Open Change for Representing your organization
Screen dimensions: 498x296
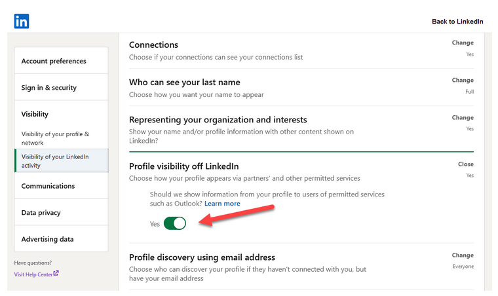[463, 118]
